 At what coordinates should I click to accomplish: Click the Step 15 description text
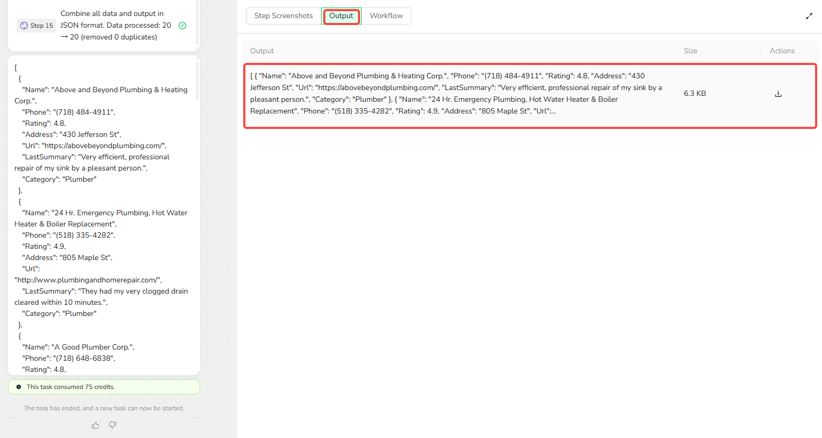pos(115,26)
